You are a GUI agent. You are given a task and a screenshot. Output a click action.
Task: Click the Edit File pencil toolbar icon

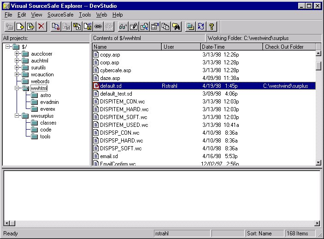tap(134, 26)
